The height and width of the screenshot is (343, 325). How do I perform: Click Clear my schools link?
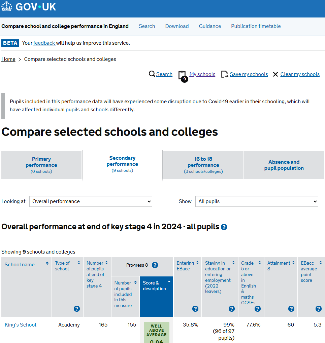coord(300,74)
